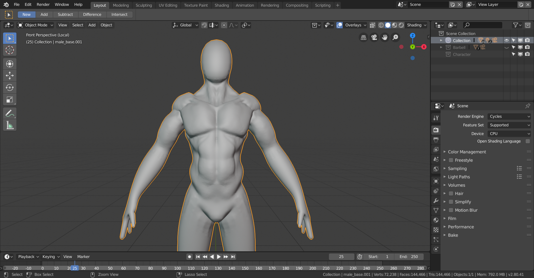Select the Measure tool
534x278 pixels.
point(10,125)
